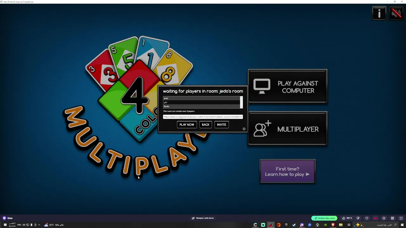
Task: Enter fullscreen with expand icon
Action: click(x=401, y=218)
